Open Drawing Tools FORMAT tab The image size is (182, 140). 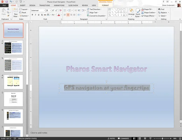[105, 5]
